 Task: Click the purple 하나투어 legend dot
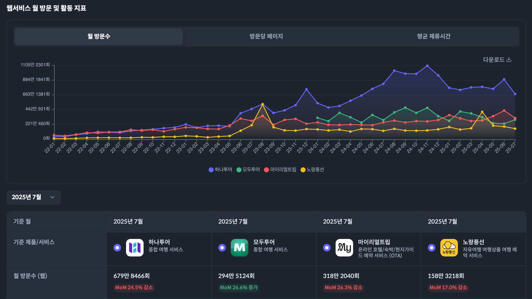[x=211, y=170]
